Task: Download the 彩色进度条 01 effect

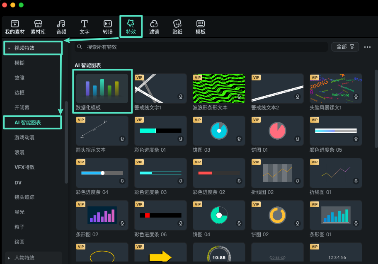Action: click(181, 139)
